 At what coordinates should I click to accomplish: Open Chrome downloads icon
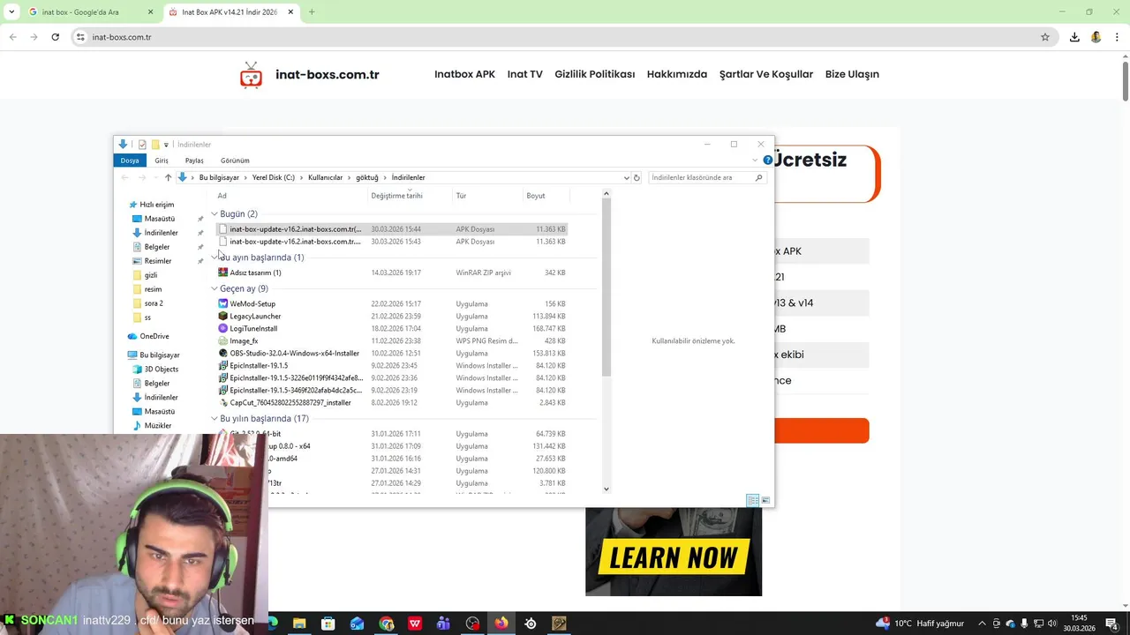tap(1074, 37)
